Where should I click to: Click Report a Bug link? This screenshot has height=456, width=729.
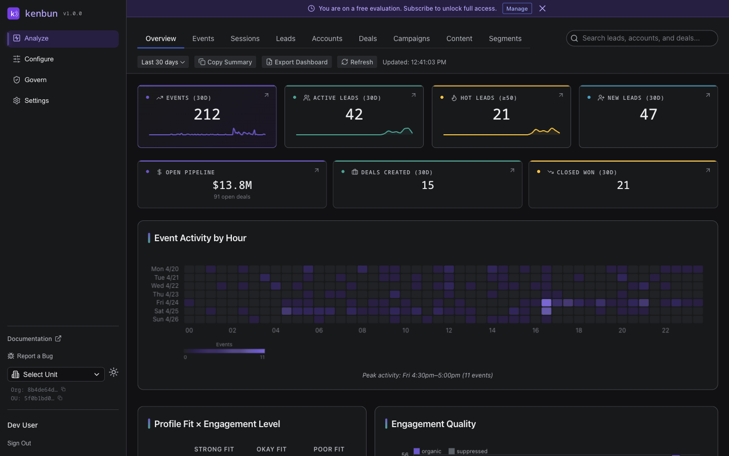coord(30,356)
